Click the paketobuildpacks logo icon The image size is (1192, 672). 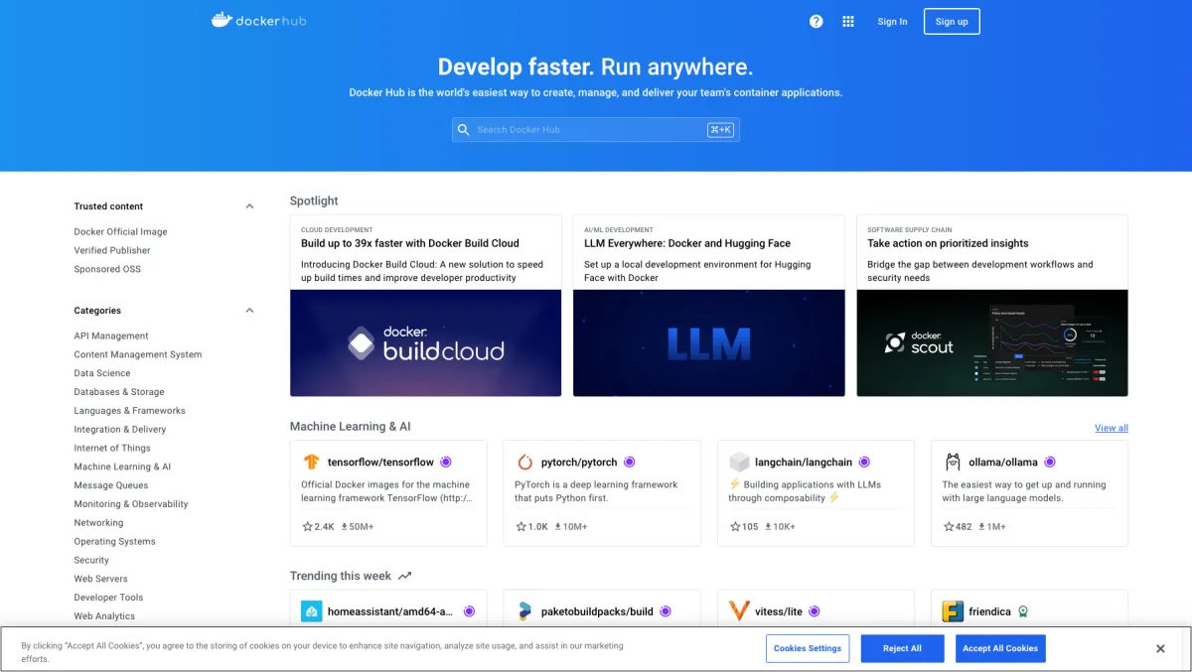coord(525,611)
